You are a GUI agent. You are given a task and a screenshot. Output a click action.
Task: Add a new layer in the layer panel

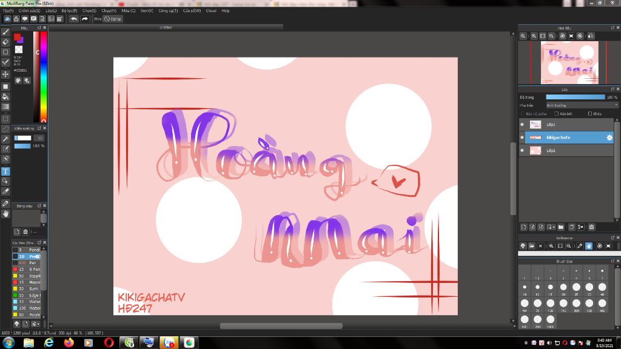point(523,227)
